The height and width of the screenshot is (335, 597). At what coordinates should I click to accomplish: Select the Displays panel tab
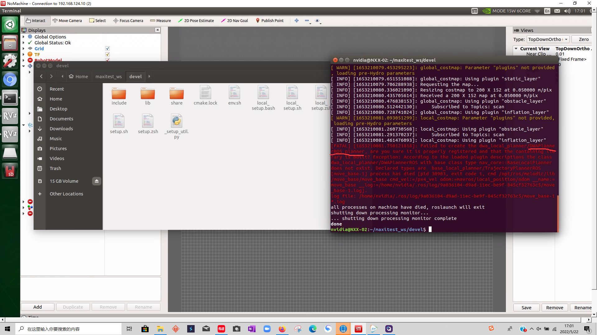(37, 30)
